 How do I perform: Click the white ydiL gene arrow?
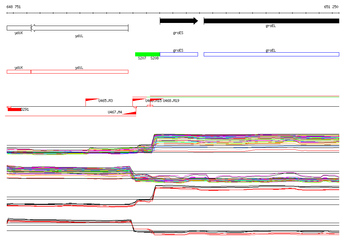pyautogui.click(x=79, y=28)
